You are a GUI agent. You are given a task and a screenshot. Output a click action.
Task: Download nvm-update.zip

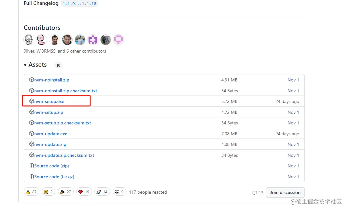pyautogui.click(x=50, y=145)
